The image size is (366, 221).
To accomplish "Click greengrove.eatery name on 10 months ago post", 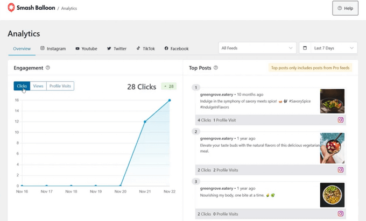I will [x=216, y=95].
